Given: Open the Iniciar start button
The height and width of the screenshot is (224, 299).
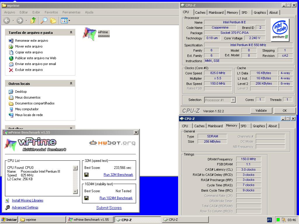Looking at the screenshot, I should (x=9, y=220).
